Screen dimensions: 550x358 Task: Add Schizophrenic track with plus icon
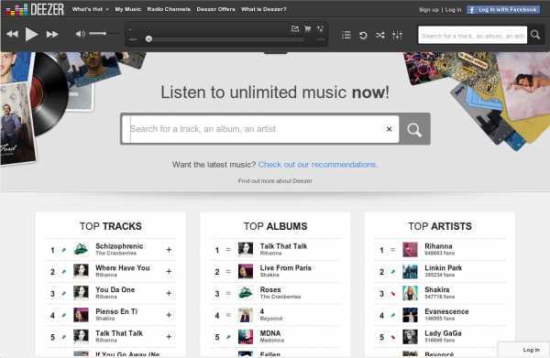pyautogui.click(x=169, y=250)
